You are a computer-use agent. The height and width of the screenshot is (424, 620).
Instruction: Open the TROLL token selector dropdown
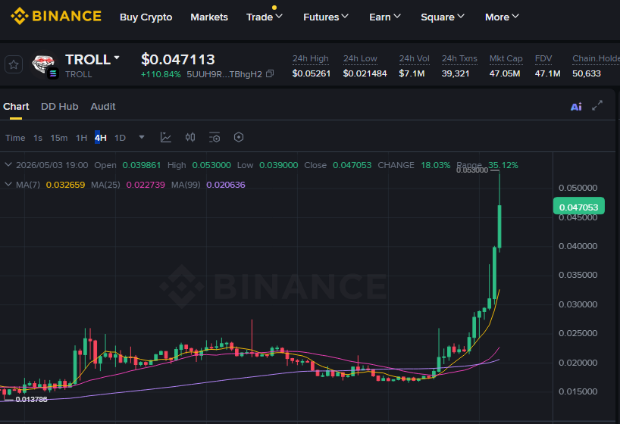[117, 58]
